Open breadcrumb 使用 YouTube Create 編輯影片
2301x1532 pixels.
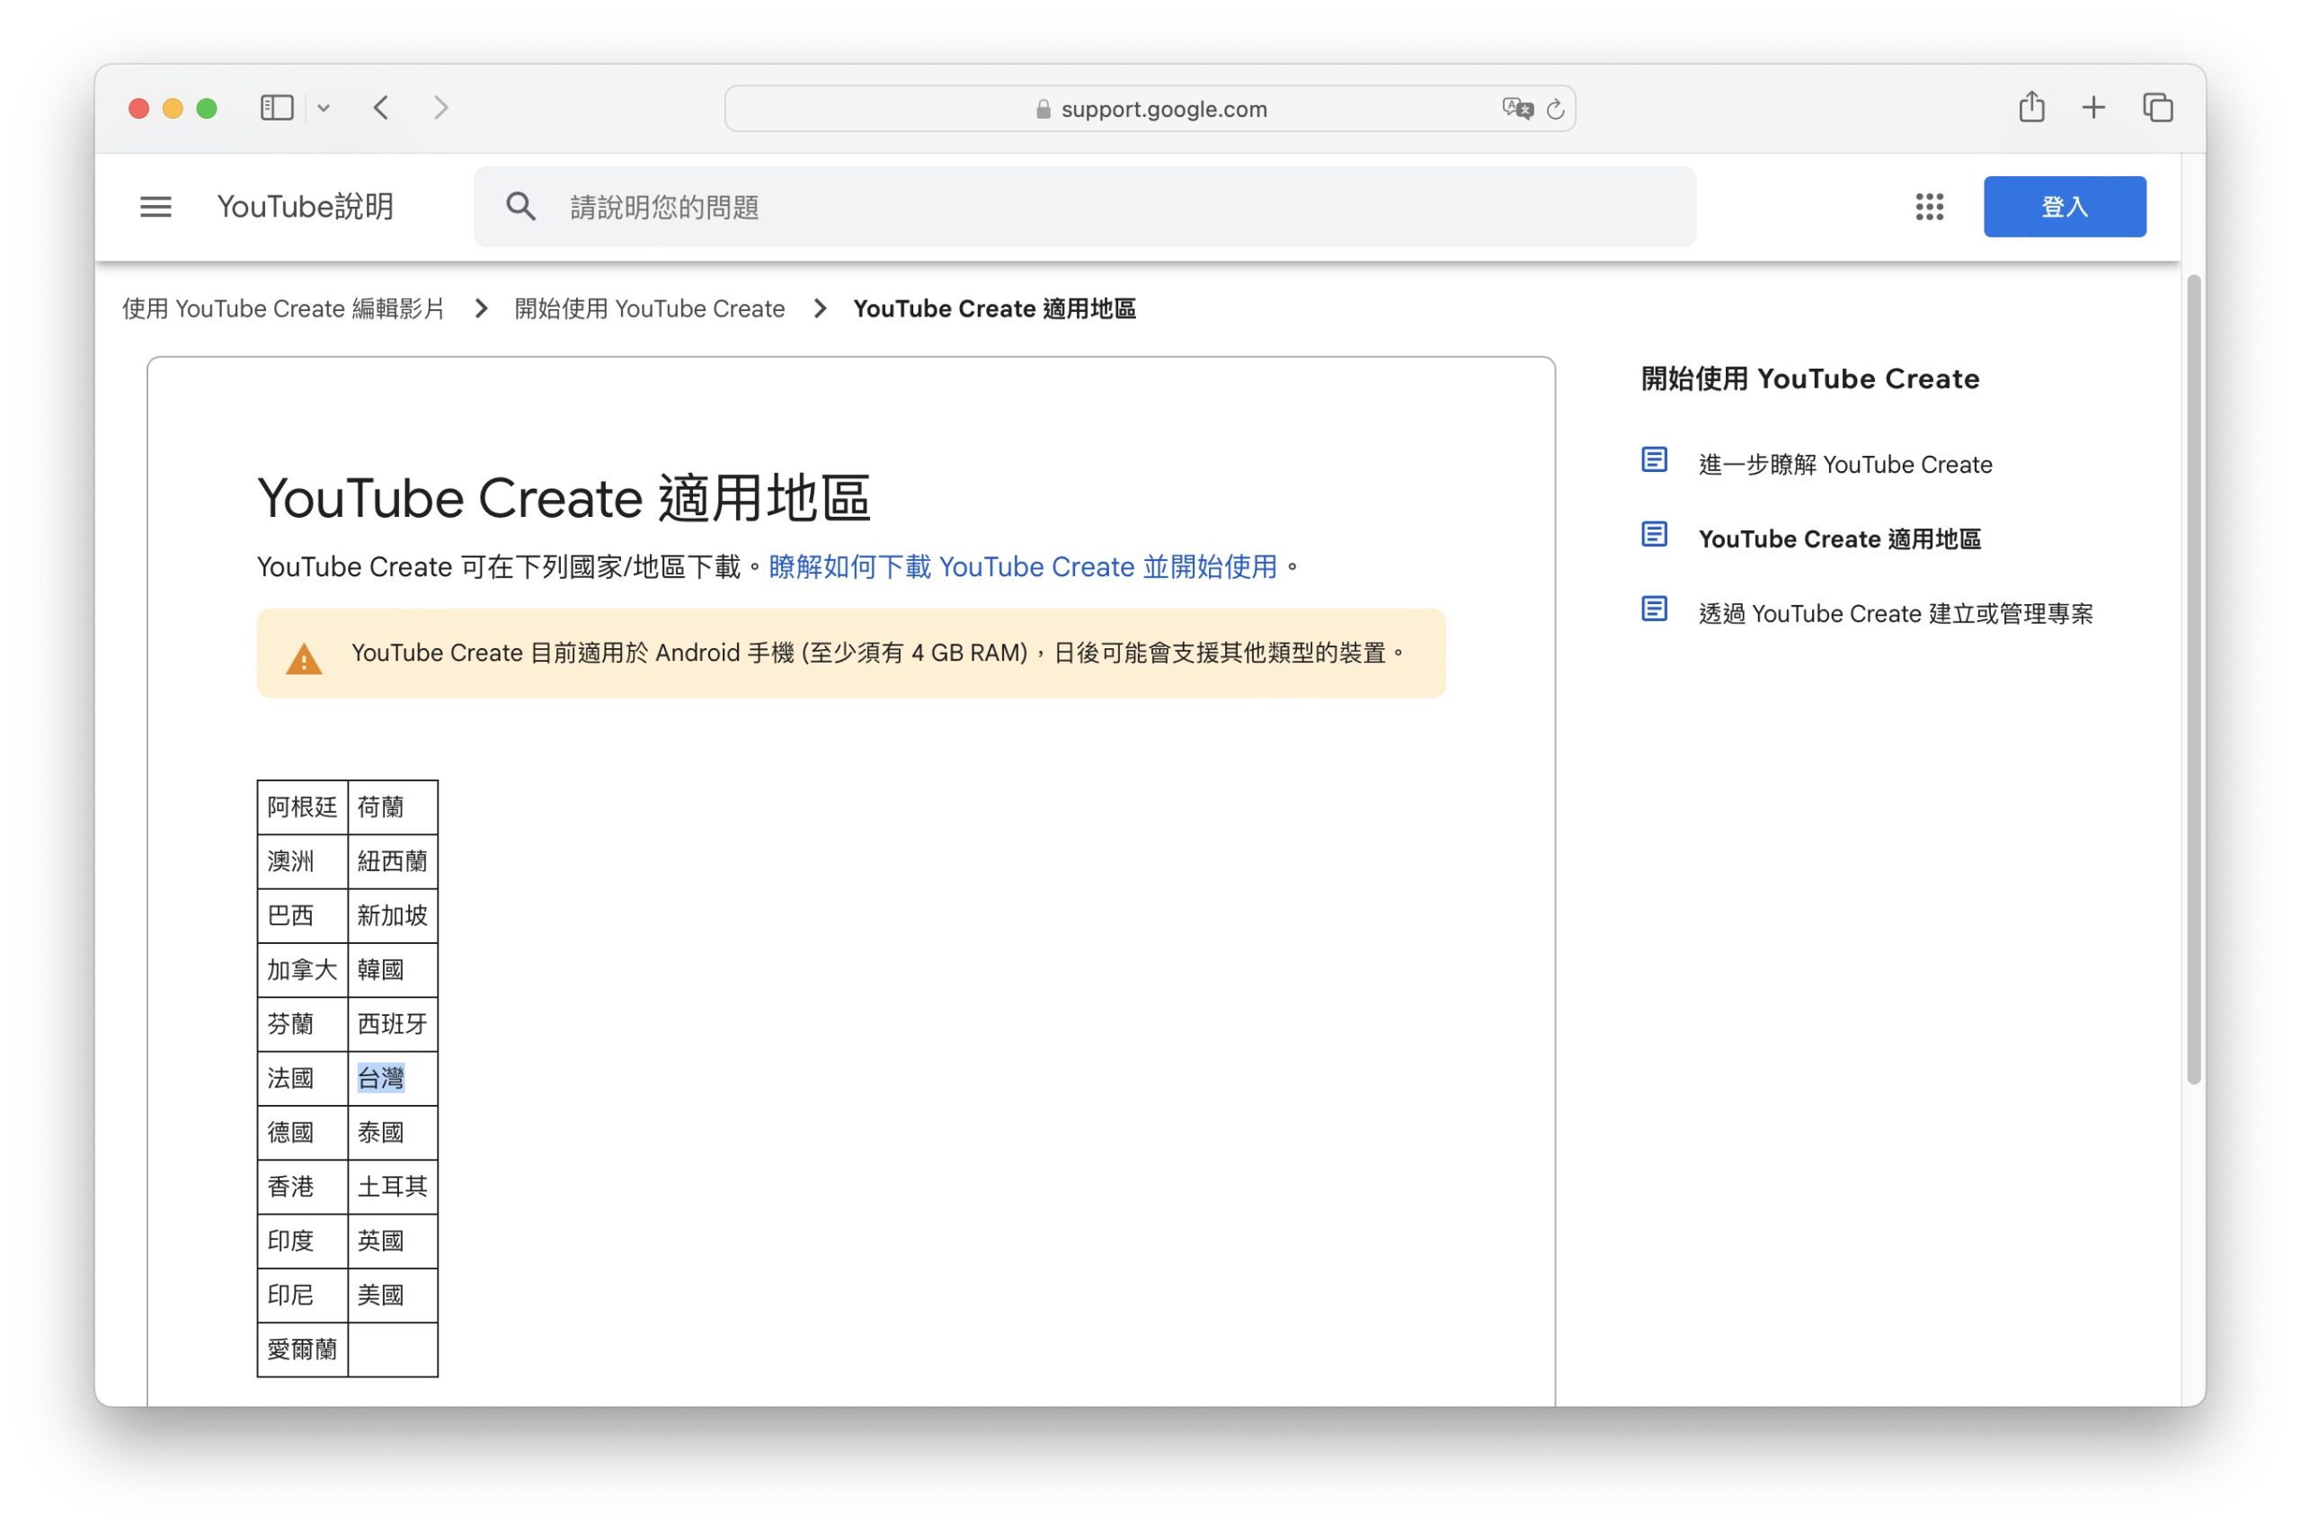283,308
